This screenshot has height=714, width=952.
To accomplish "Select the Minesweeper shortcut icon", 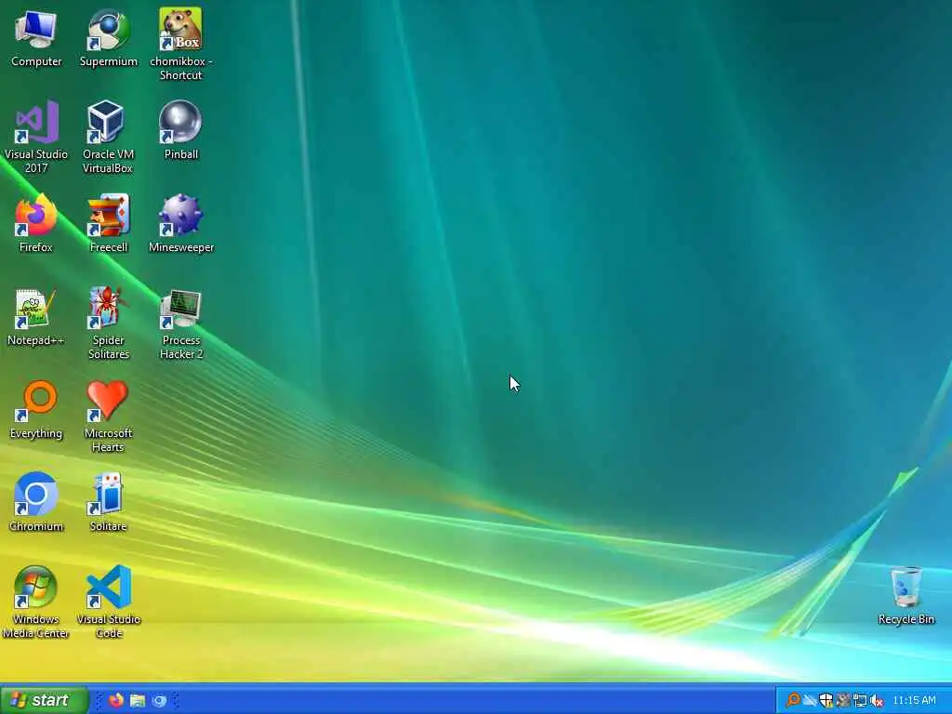I will click(x=181, y=223).
